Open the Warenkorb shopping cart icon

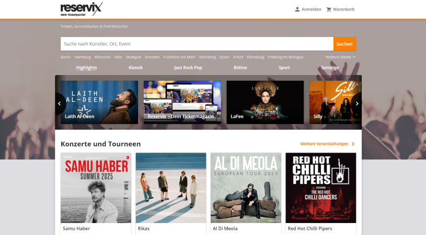329,9
